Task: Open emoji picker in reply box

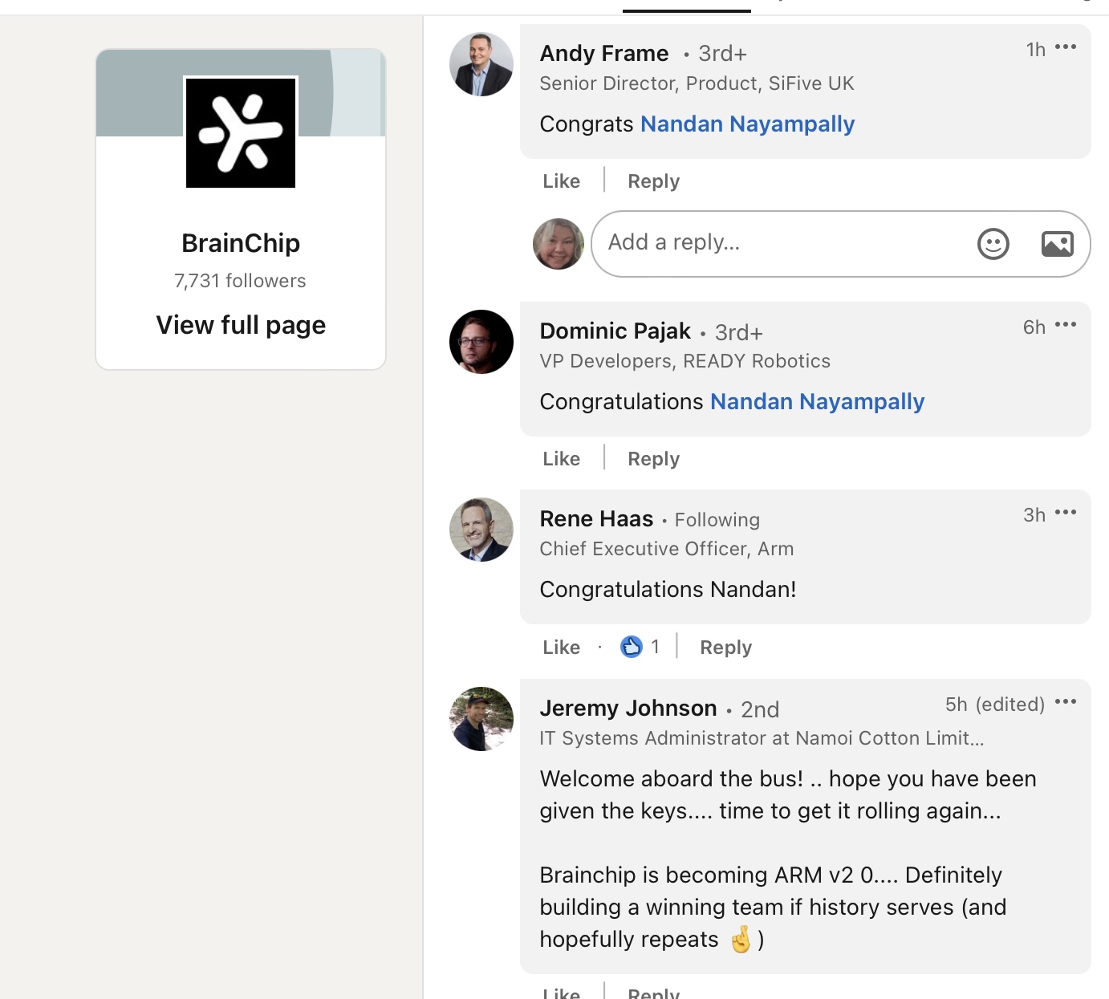Action: tap(993, 244)
